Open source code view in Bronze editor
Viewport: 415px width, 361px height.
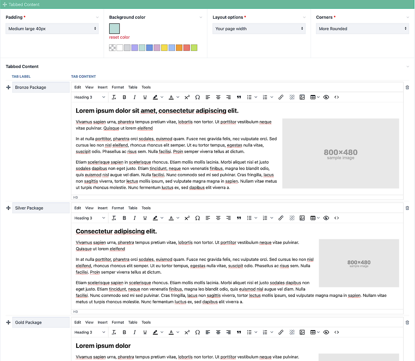point(336,97)
